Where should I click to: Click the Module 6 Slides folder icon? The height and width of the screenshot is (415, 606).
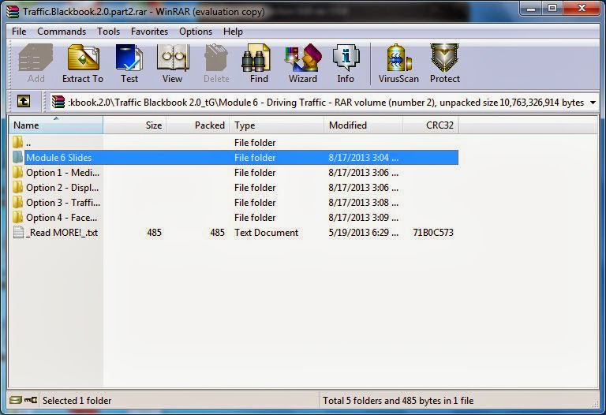(18, 157)
